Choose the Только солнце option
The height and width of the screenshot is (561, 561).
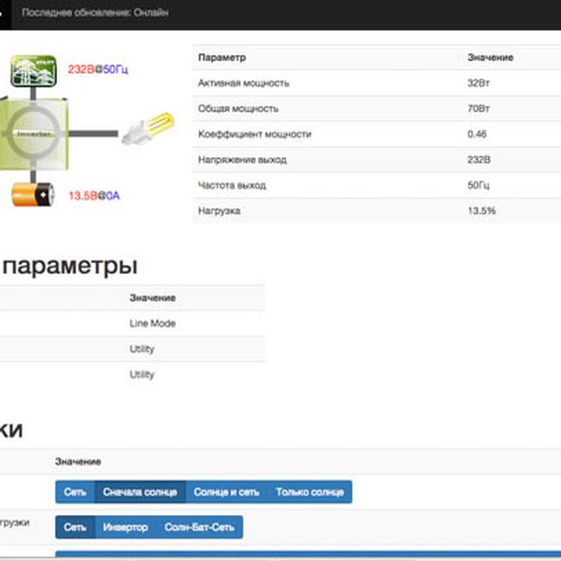coord(309,492)
